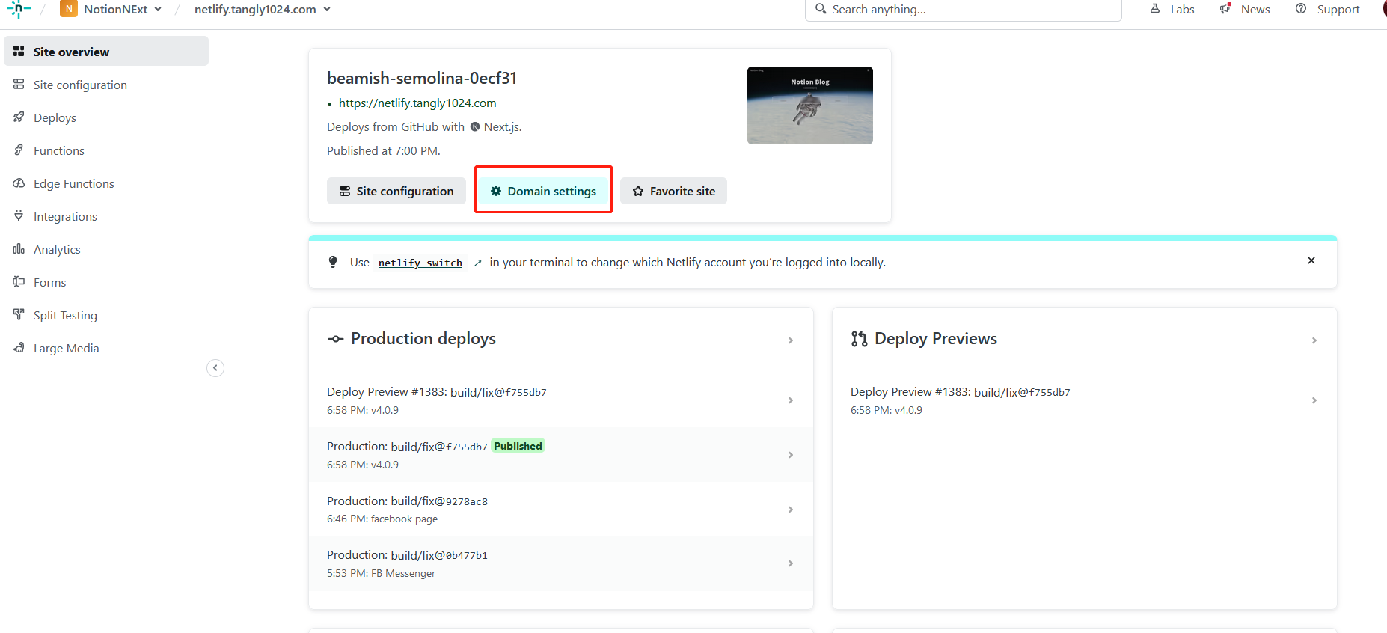Open Site configuration in the sidebar
This screenshot has width=1387, height=633.
[106, 85]
